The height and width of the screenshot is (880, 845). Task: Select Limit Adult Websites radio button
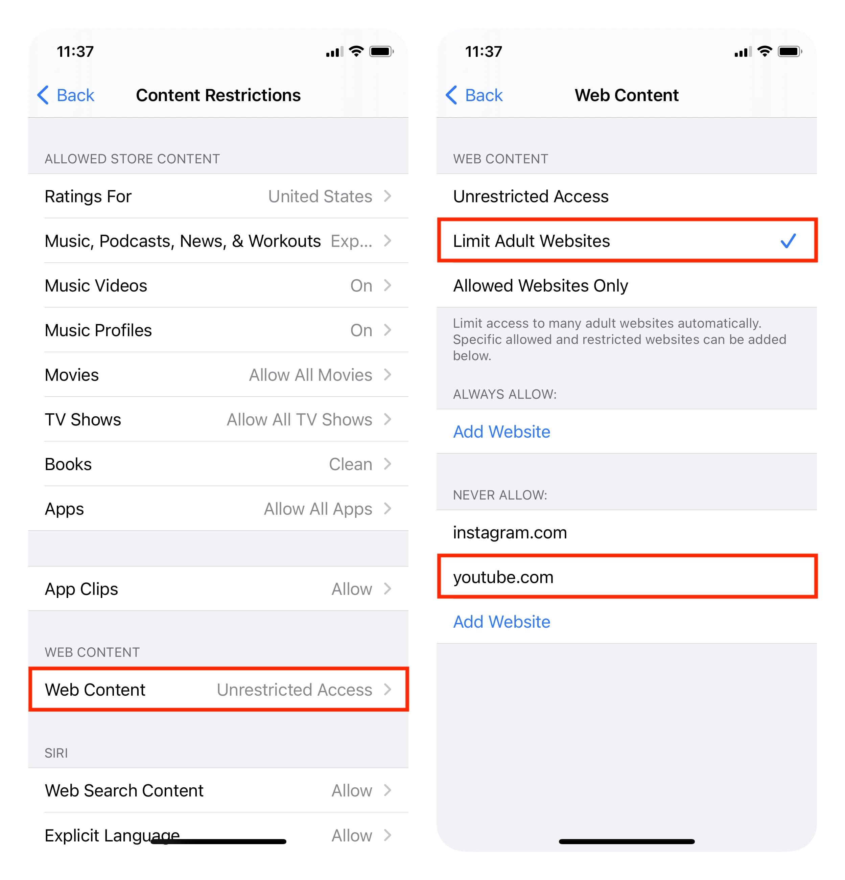628,241
